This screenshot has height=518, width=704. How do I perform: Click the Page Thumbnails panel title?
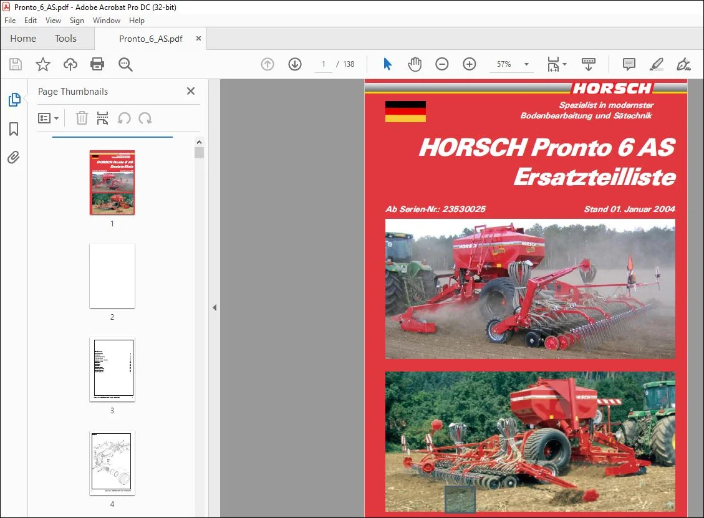[73, 92]
